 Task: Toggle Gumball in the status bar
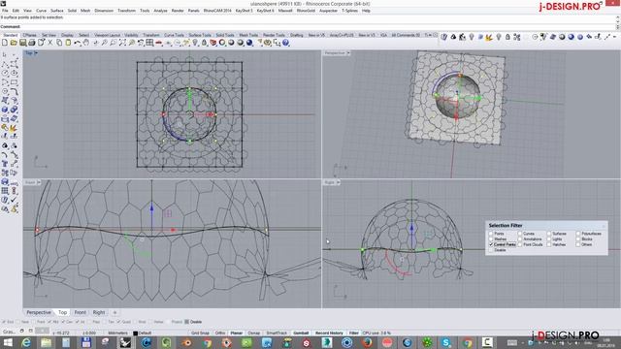(301, 333)
